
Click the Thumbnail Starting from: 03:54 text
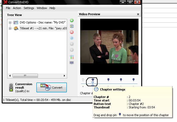click(x=142, y=107)
